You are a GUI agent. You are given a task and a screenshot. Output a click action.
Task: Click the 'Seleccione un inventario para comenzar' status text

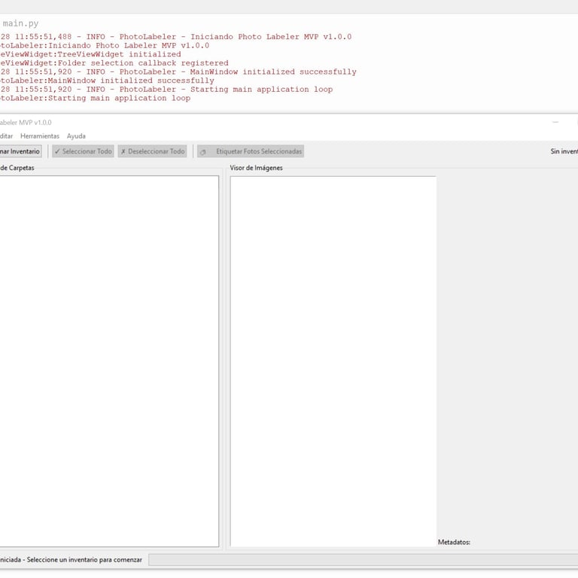84,560
